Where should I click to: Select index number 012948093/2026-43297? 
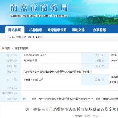click(x=34, y=55)
